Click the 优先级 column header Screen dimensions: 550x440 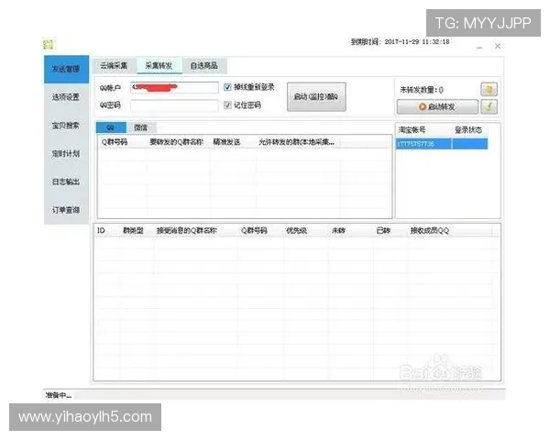297,230
